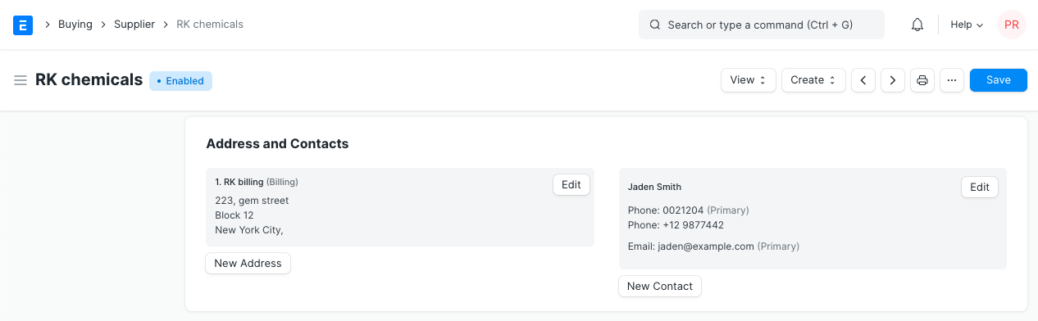Edit the RK billing address

571,185
